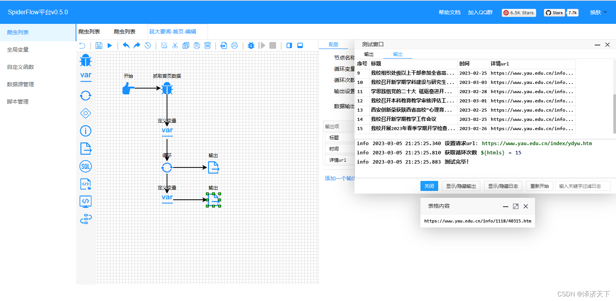
Task: Click the 重新开始 button
Action: click(x=539, y=186)
